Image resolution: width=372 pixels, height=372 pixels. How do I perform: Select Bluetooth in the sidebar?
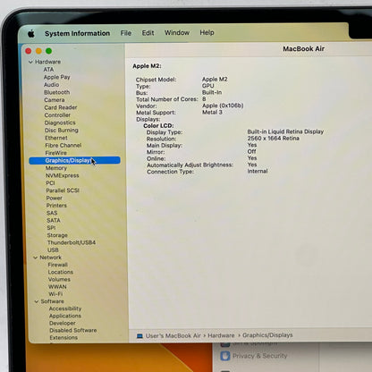pos(56,92)
